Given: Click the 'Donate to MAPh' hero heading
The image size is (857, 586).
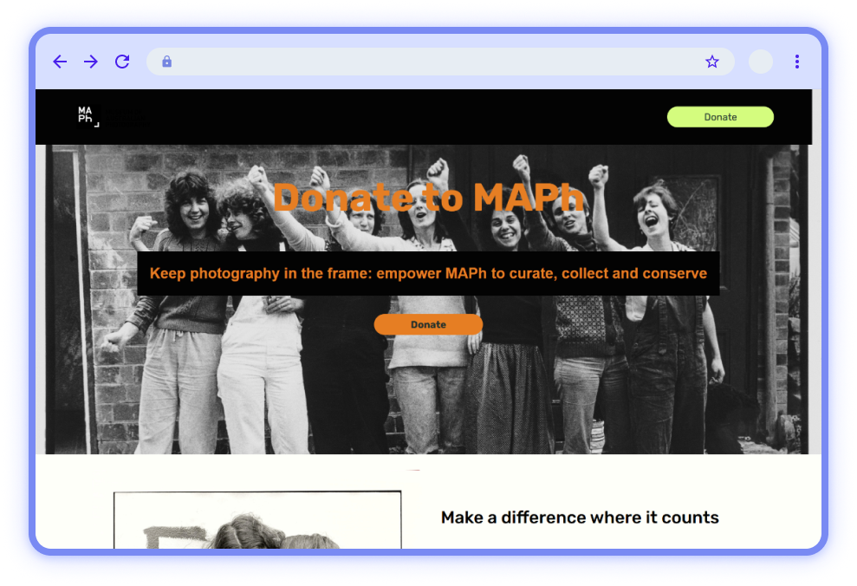Looking at the screenshot, I should [x=428, y=197].
